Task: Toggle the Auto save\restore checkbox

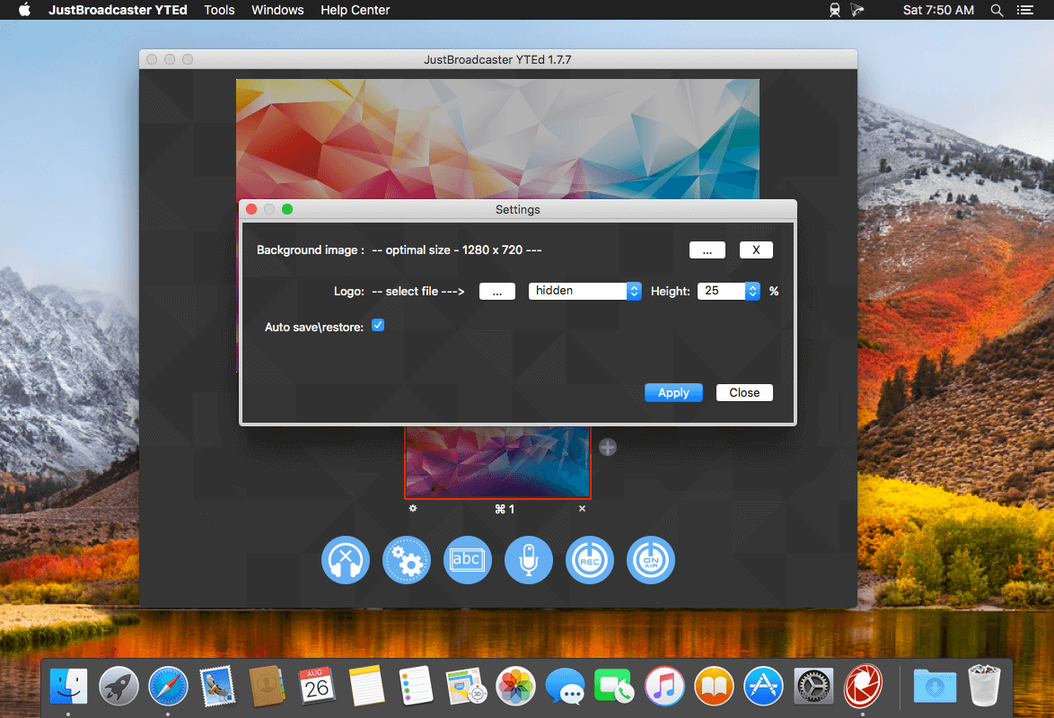Action: click(378, 326)
